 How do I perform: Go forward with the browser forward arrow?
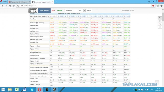point(6,6)
